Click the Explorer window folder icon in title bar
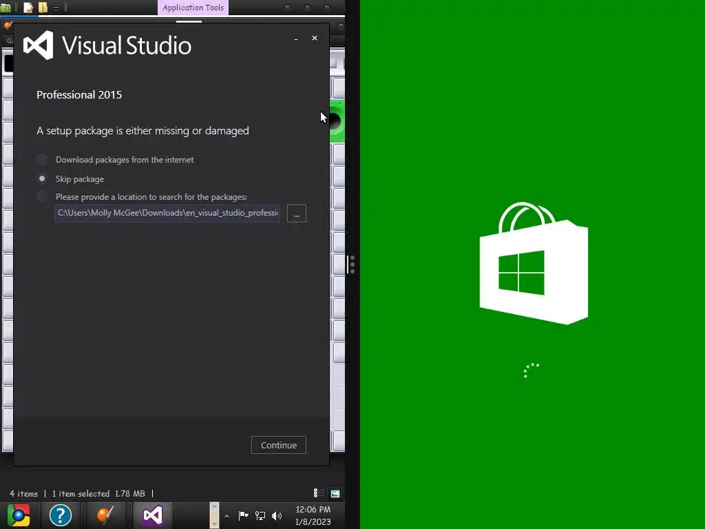The width and height of the screenshot is (705, 529). [x=6, y=7]
